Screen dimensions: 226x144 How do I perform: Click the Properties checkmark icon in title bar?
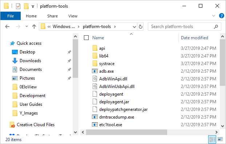(18, 6)
